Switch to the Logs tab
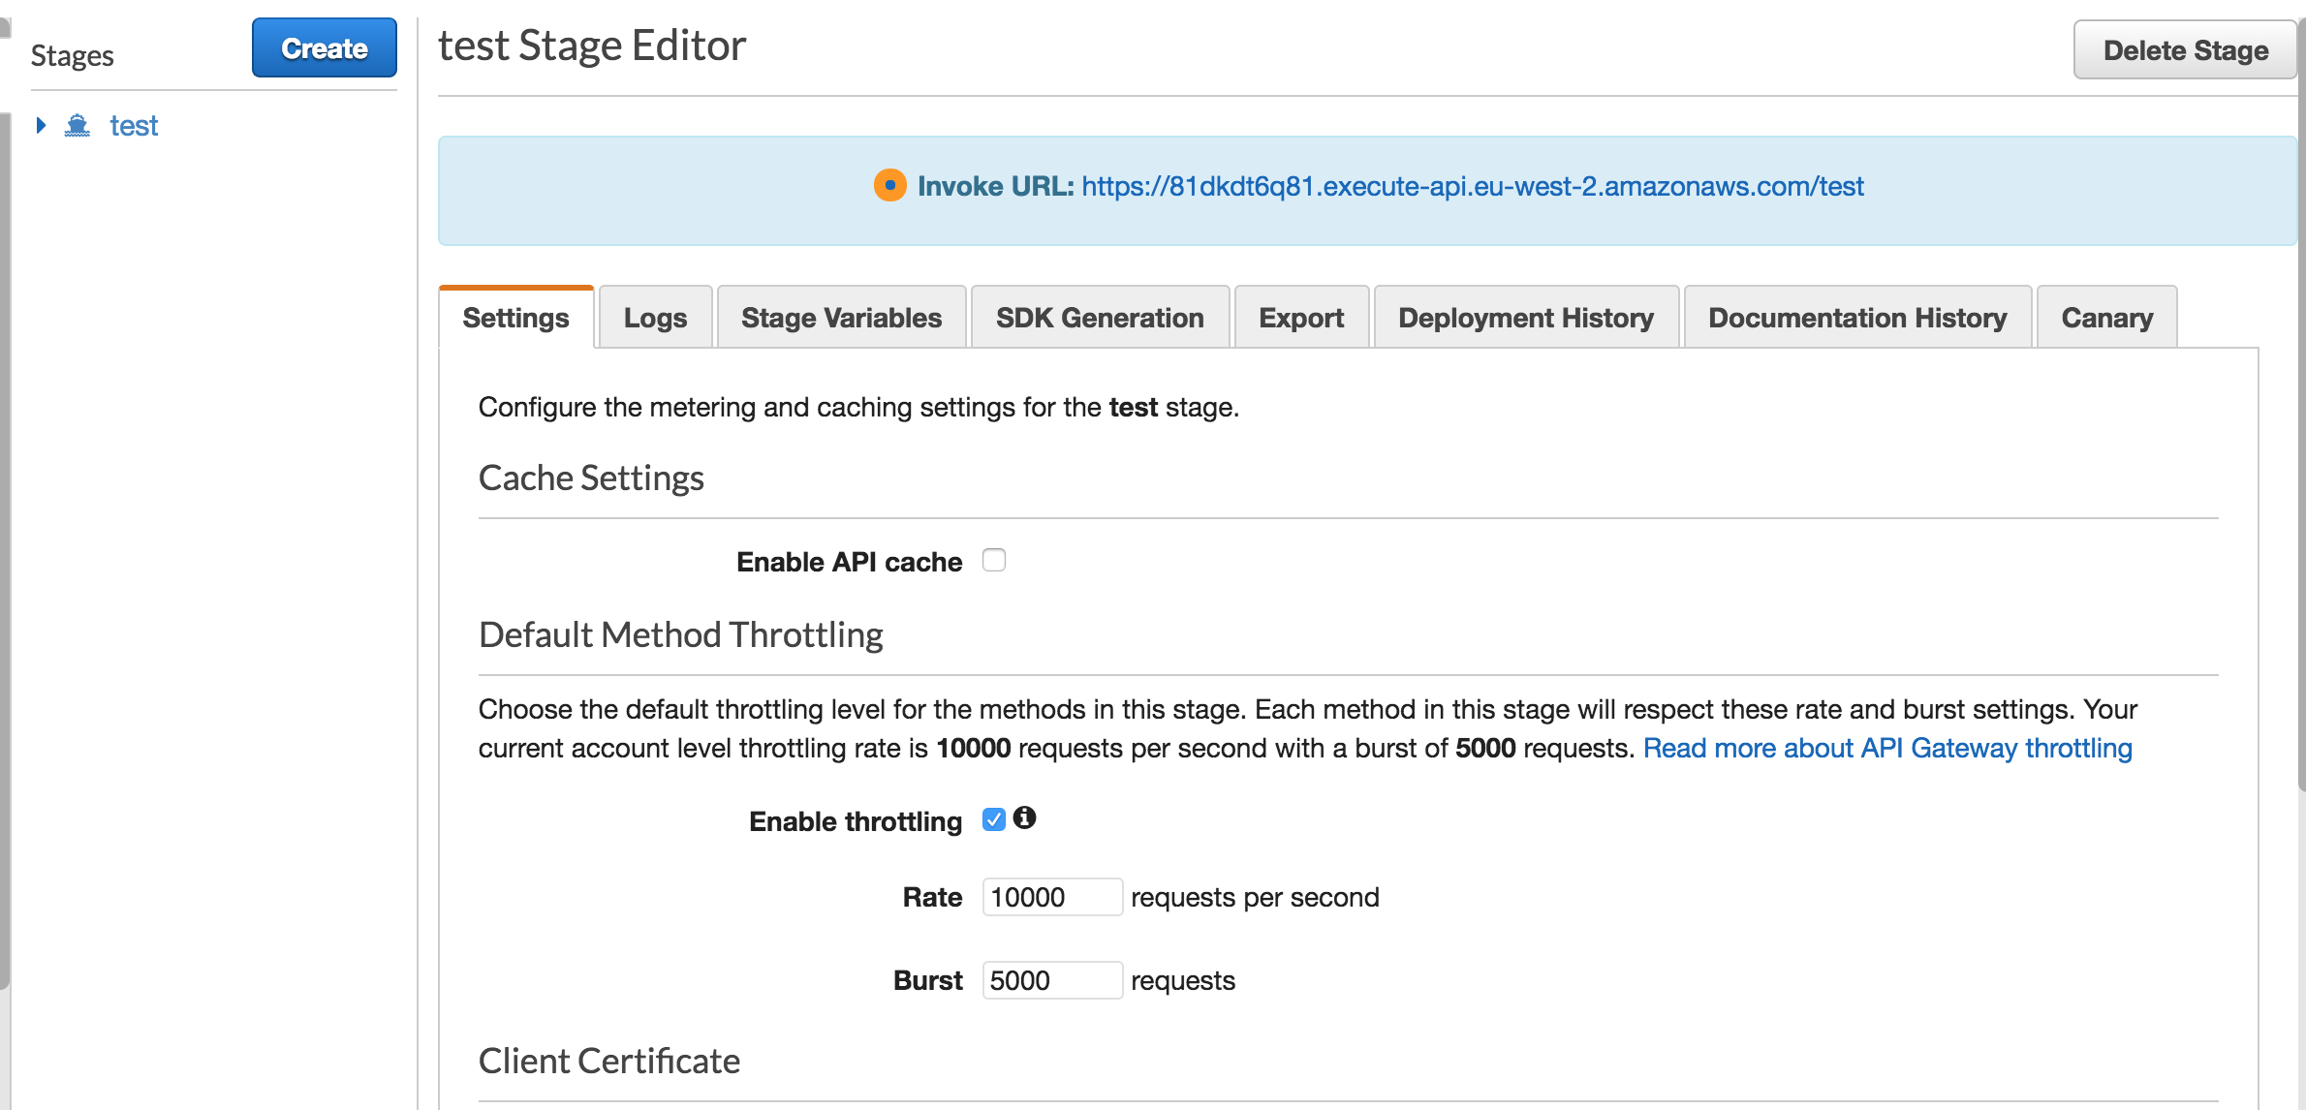The image size is (2306, 1110). click(x=655, y=318)
